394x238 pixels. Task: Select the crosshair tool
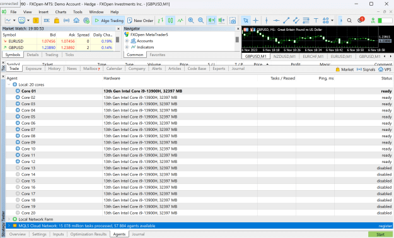click(255, 21)
